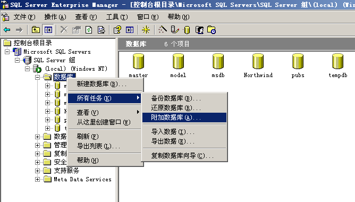This screenshot has width=355, height=202.
Task: Click the SQL Server 组 group icon
Action: [28, 60]
